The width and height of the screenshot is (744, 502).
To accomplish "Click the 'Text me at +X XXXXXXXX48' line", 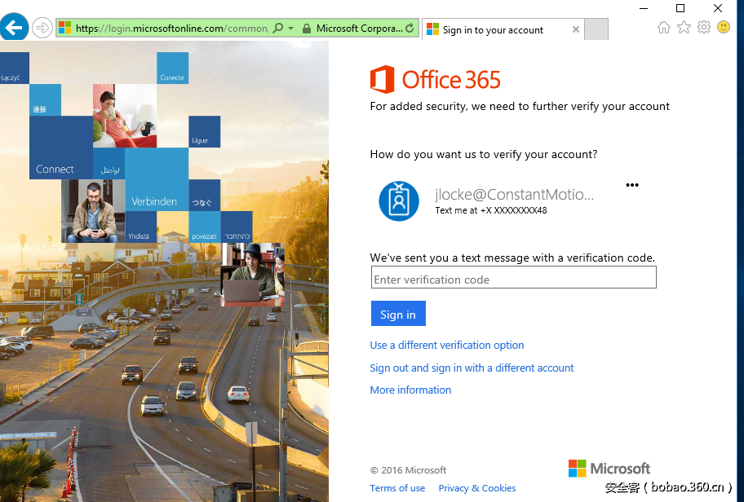I will 491,210.
